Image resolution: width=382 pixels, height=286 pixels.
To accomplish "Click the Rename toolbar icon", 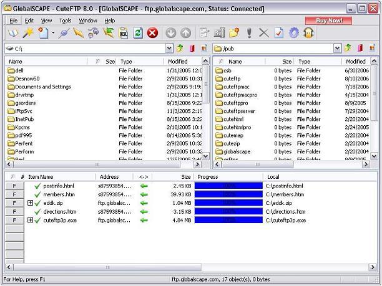I will click(219, 33).
